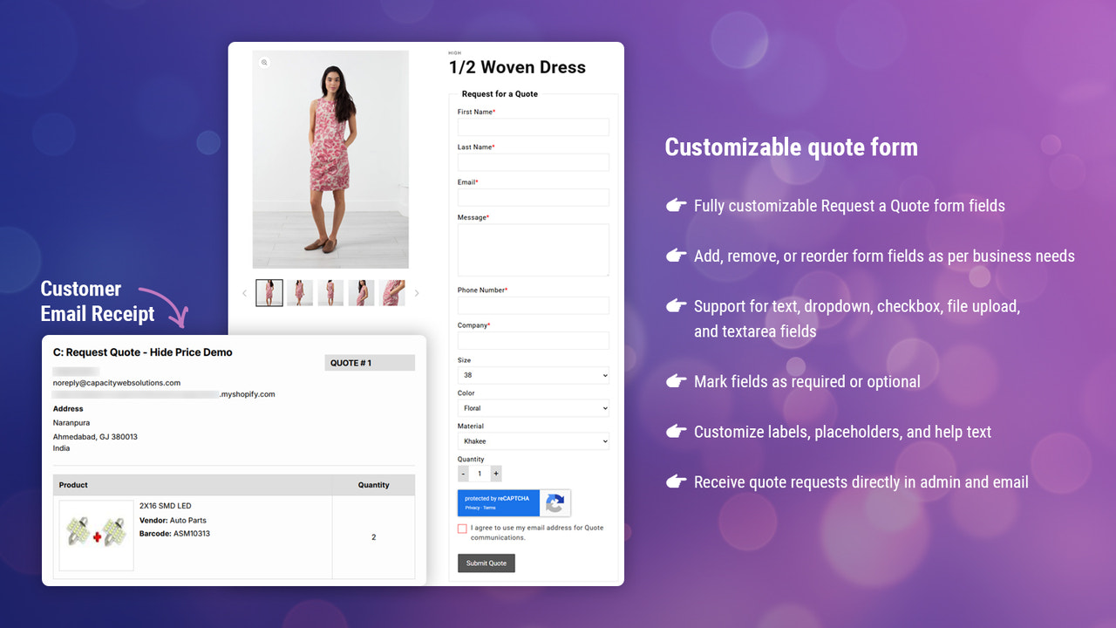Screen dimensions: 1116x628
Task: Click the next thumbnail arrow
Action: pyautogui.click(x=417, y=293)
